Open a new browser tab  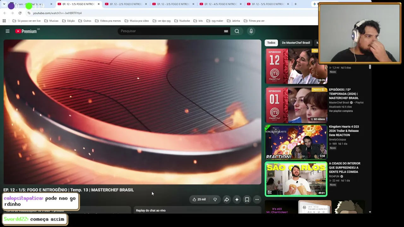pos(295,4)
